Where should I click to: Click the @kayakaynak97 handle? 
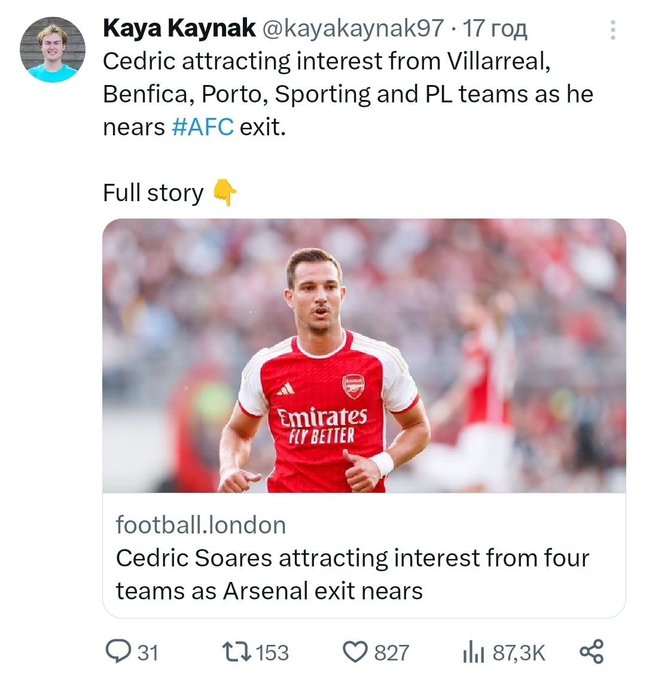[353, 28]
